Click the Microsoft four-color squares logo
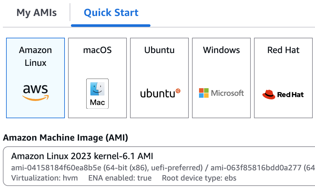The image size is (315, 193). pos(204,93)
